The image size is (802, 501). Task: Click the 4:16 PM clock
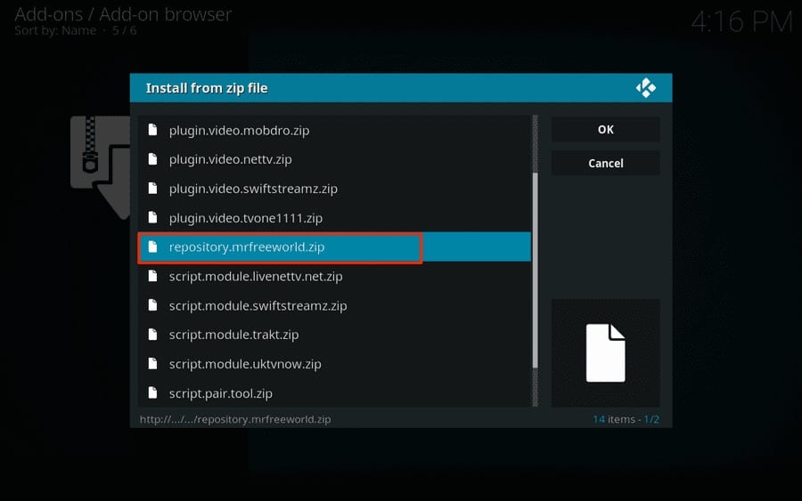click(x=741, y=22)
